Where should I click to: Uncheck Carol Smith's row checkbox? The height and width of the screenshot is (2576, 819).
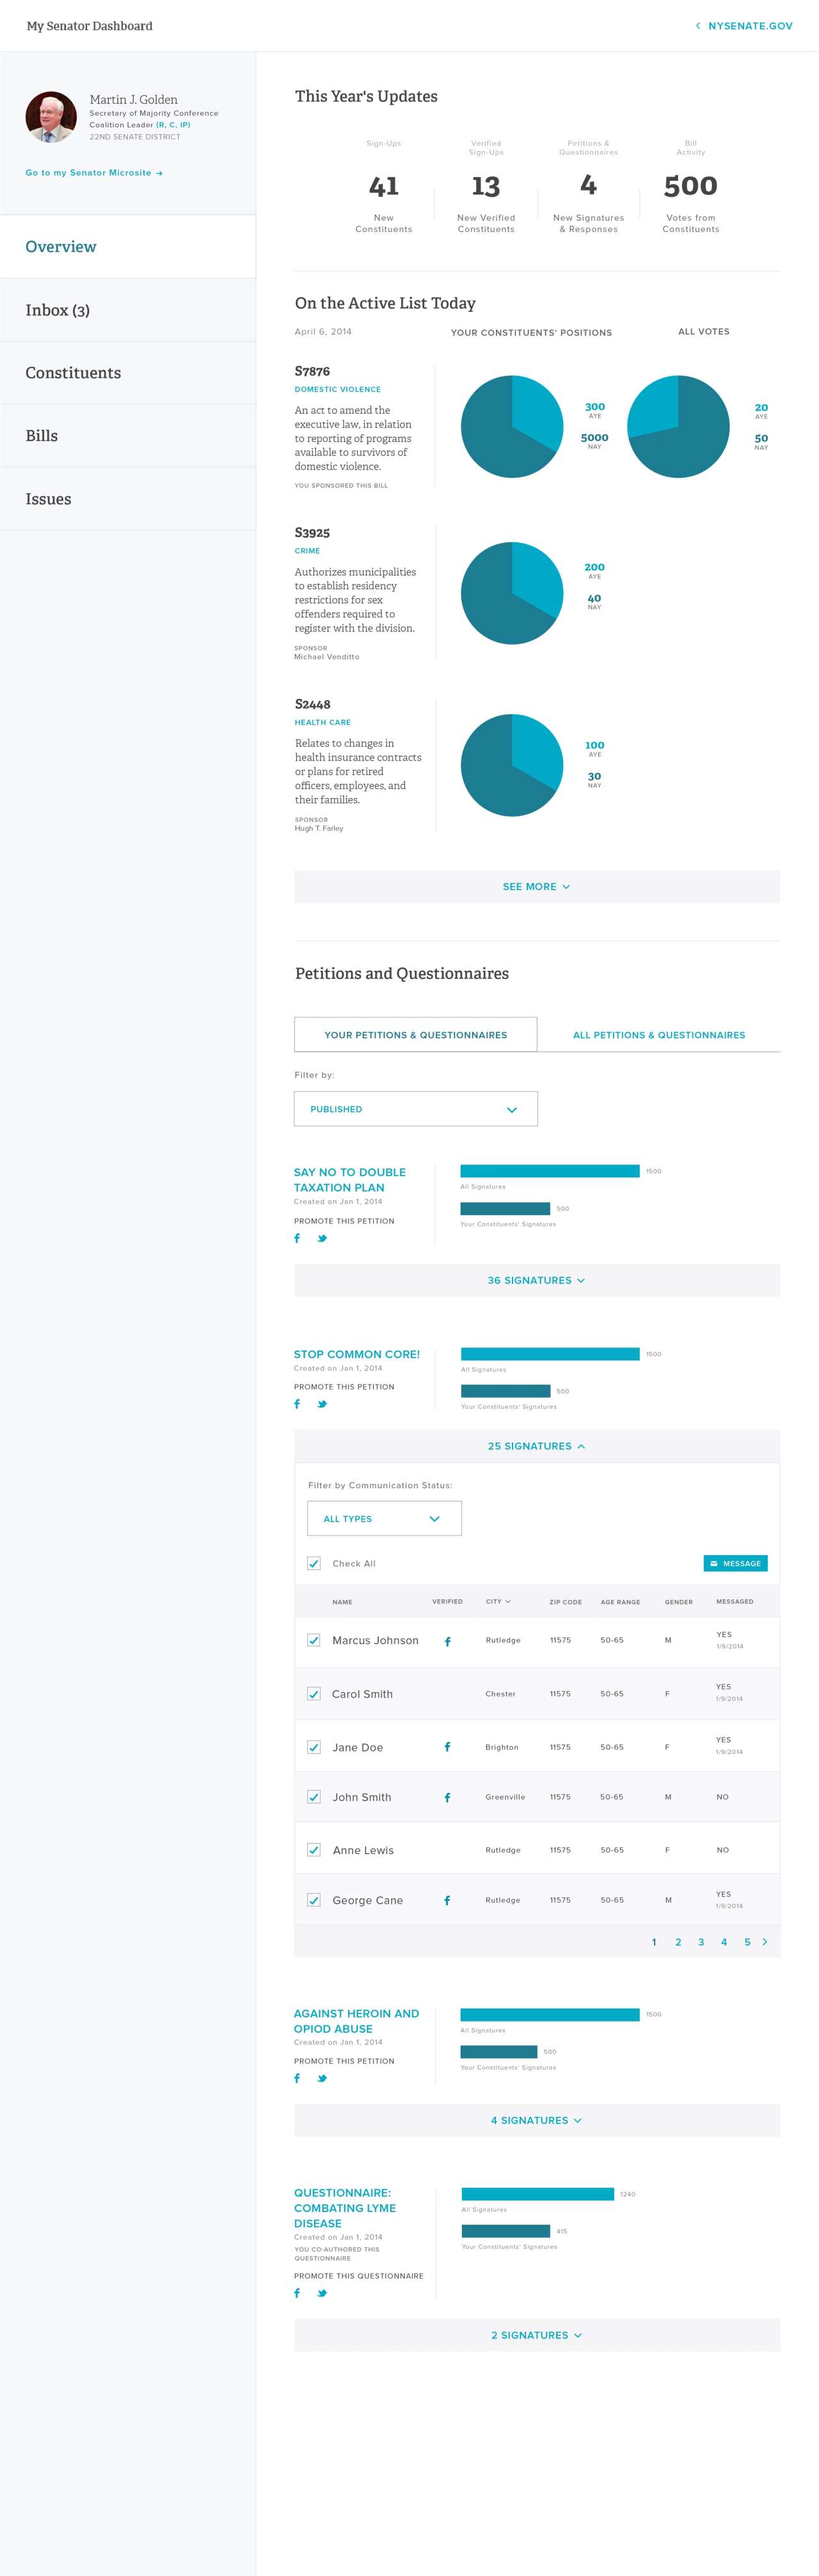click(314, 1694)
